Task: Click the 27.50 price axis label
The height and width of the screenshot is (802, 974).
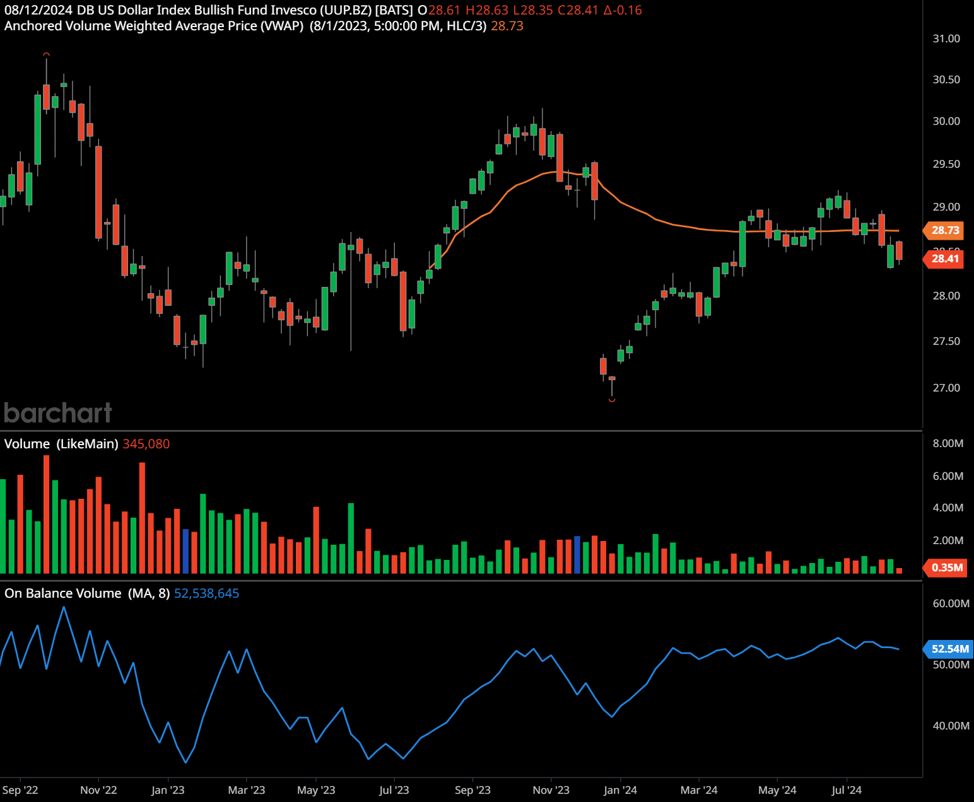Action: click(946, 341)
